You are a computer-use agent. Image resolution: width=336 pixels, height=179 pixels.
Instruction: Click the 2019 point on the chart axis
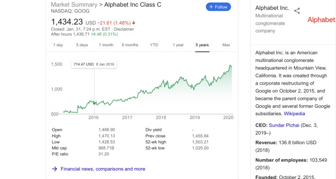pos(195,118)
